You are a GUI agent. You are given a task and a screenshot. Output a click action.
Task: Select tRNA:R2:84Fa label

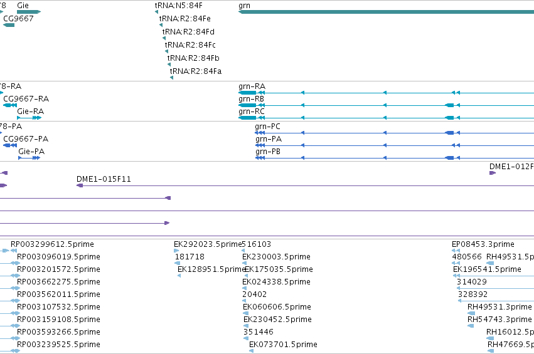(x=196, y=71)
